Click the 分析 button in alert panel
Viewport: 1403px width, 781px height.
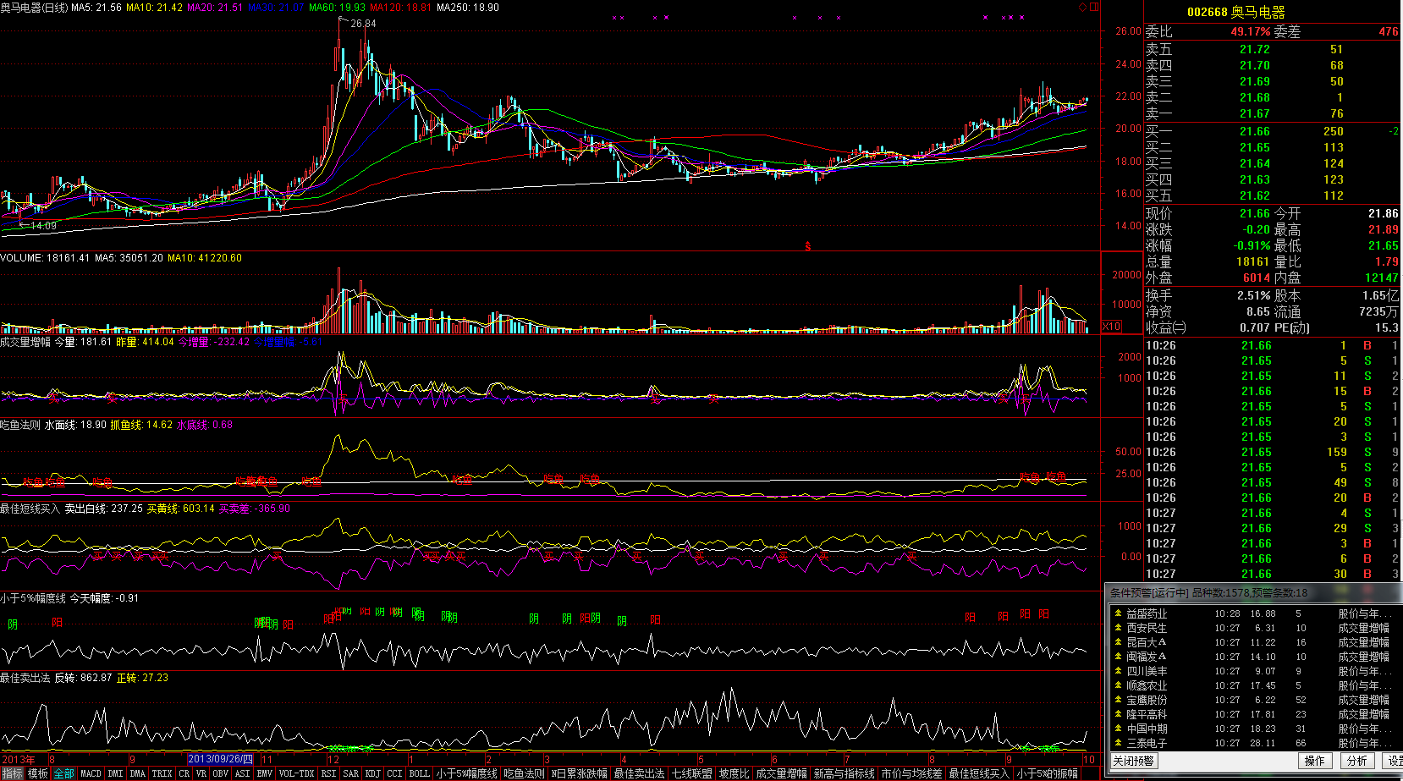click(x=1356, y=761)
